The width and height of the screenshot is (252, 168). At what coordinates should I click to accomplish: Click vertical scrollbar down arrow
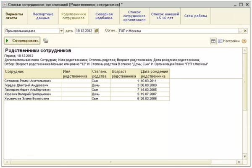244,156
